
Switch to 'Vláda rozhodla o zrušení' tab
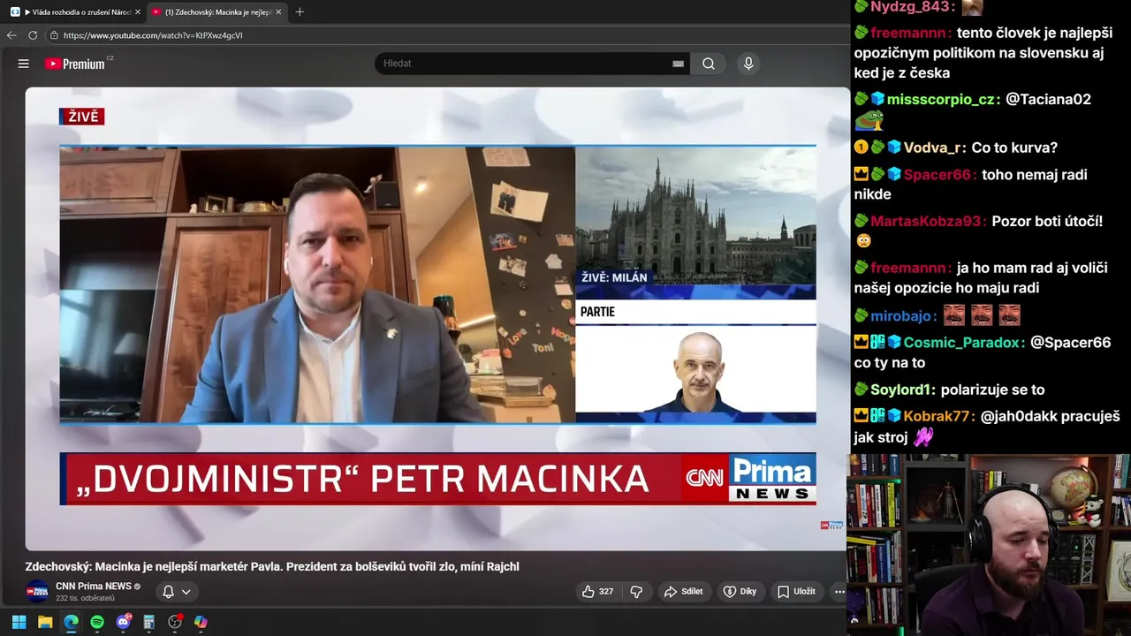pyautogui.click(x=75, y=12)
